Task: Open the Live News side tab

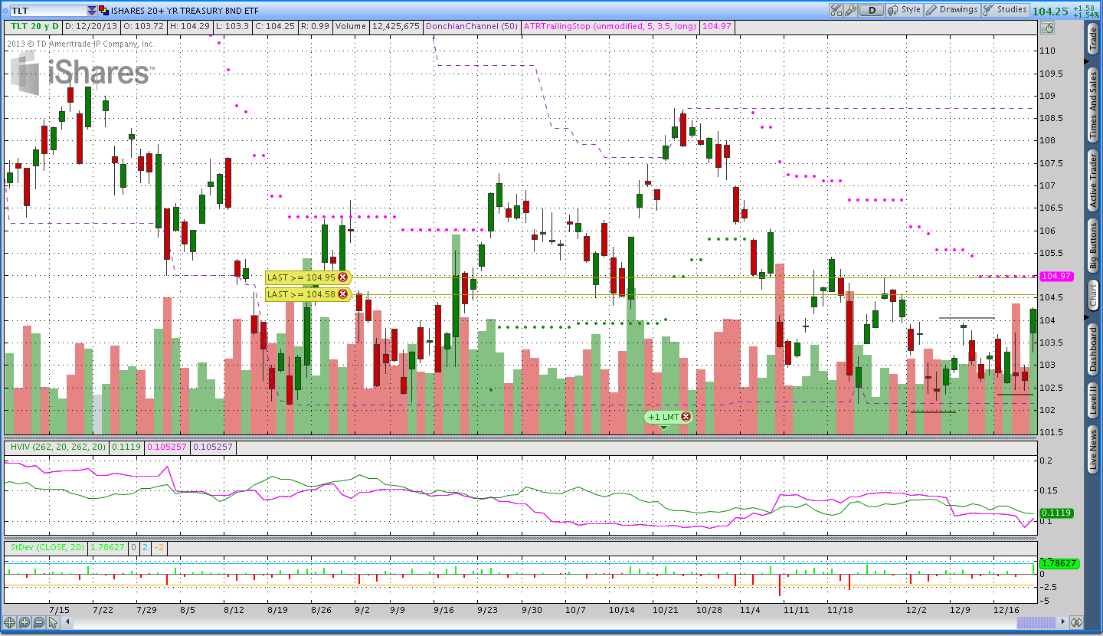Action: tap(1093, 450)
